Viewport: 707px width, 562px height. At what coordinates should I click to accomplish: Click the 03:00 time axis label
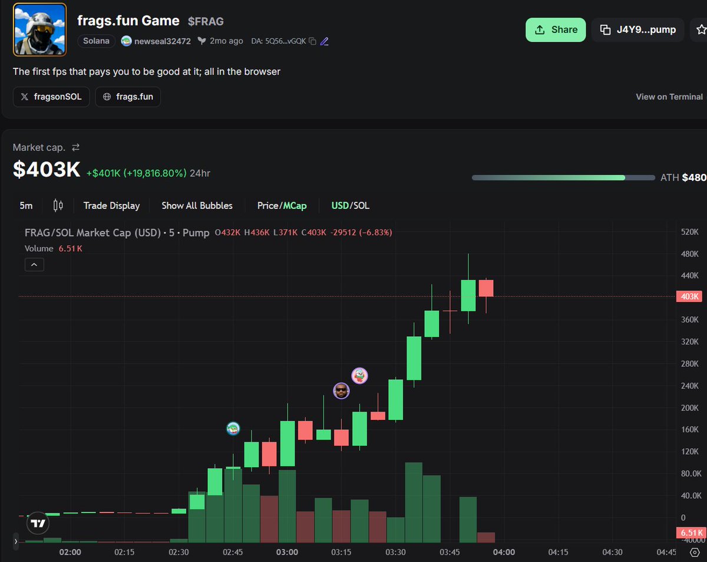pos(287,552)
